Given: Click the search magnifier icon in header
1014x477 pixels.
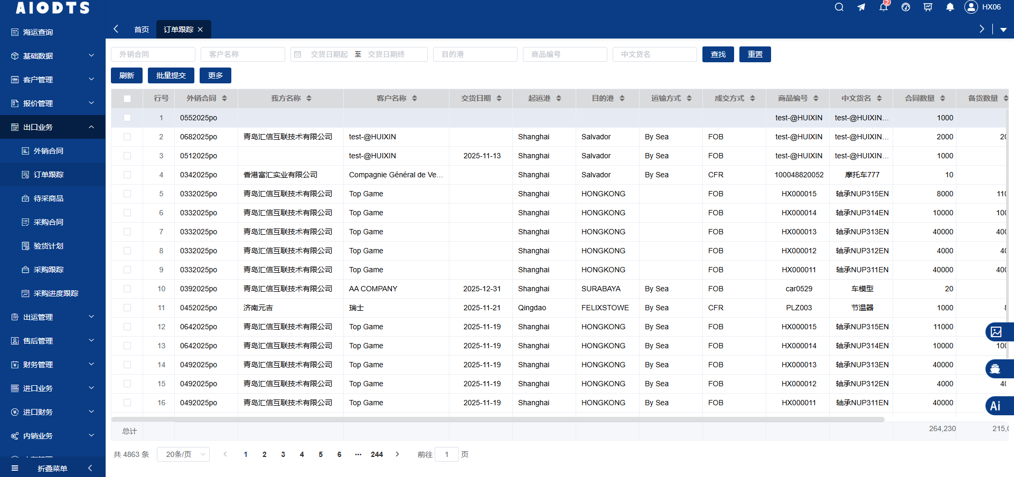Looking at the screenshot, I should [839, 7].
